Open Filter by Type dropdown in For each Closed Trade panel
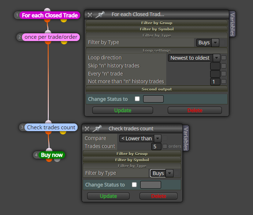The image size is (253, 215). pos(208,42)
